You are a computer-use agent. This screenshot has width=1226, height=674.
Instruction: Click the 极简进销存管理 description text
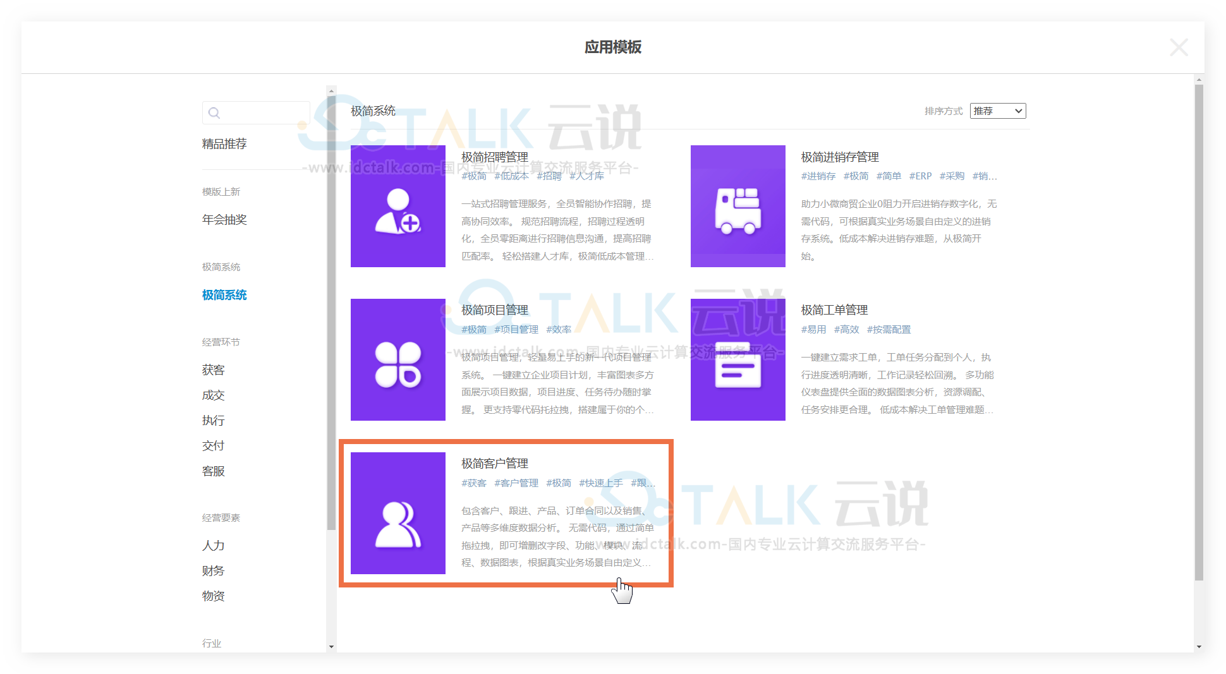pos(899,230)
